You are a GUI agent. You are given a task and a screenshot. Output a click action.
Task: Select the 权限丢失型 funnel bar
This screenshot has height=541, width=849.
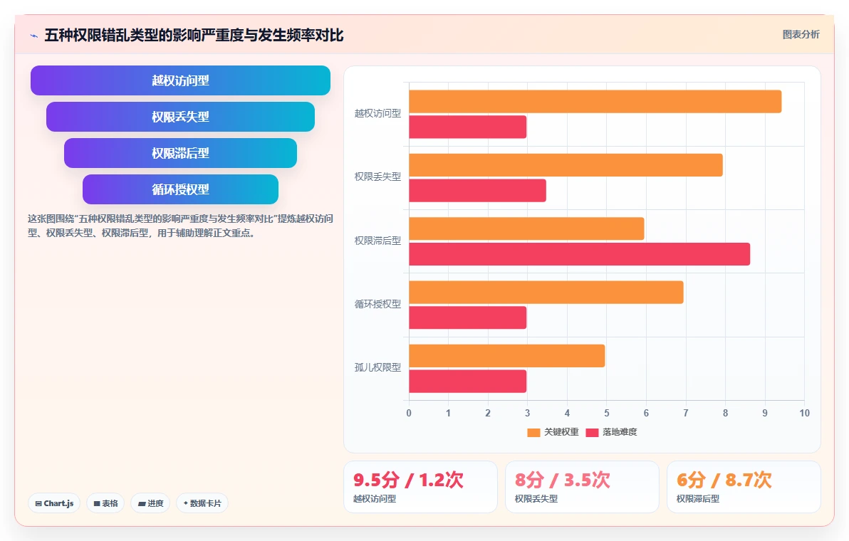180,117
